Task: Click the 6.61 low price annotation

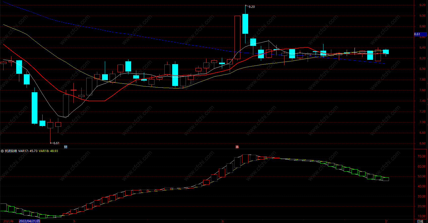Action: 56,143
